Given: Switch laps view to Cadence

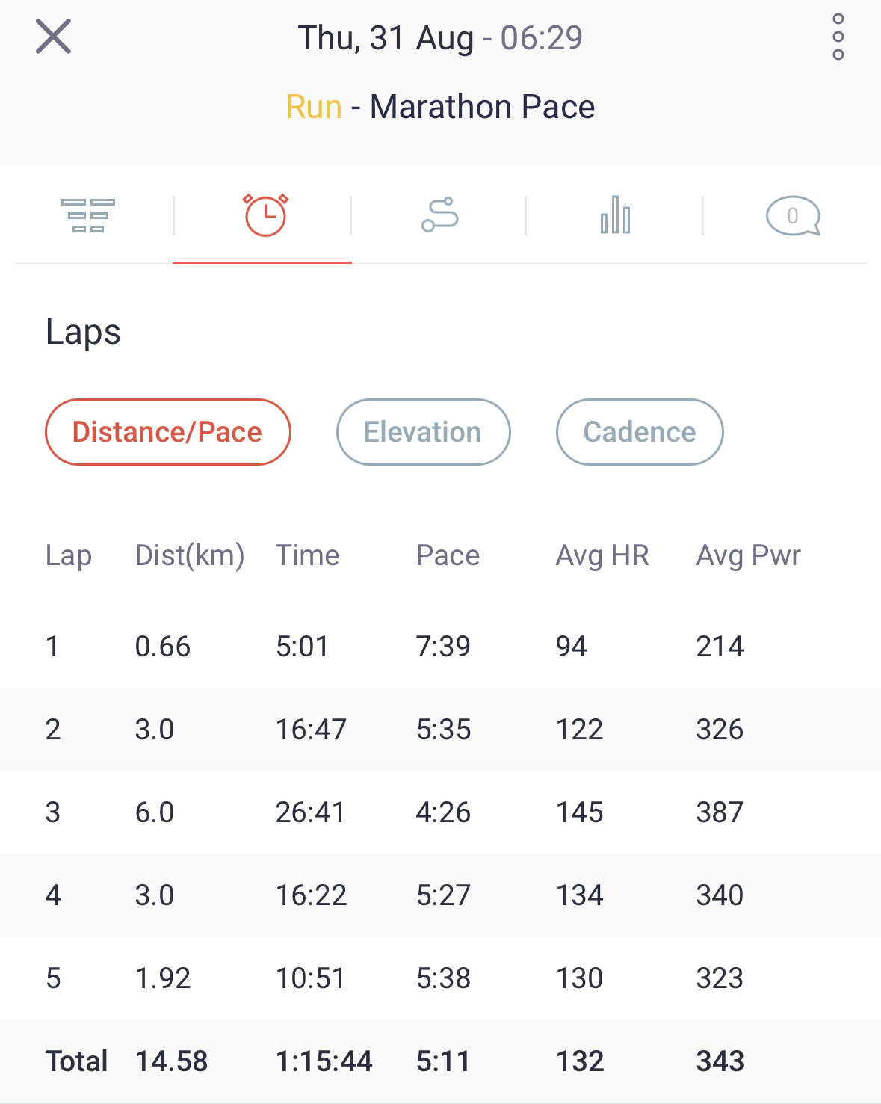Looking at the screenshot, I should click(640, 432).
